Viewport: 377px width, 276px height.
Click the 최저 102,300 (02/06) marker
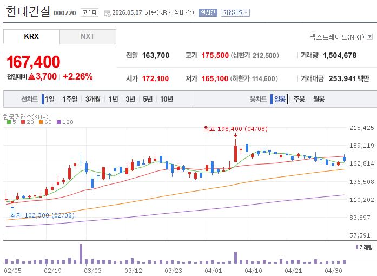pos(42,215)
